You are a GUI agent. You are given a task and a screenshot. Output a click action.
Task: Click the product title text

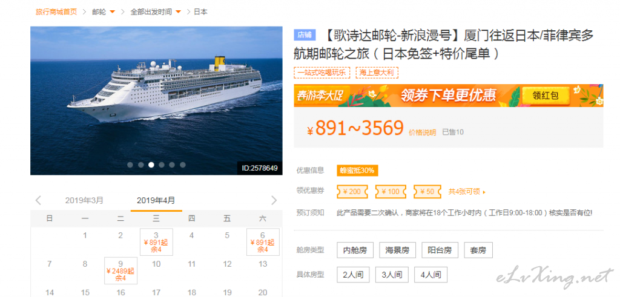[444, 44]
